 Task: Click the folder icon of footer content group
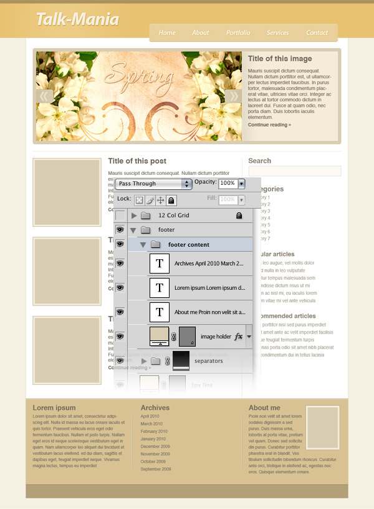pyautogui.click(x=156, y=244)
